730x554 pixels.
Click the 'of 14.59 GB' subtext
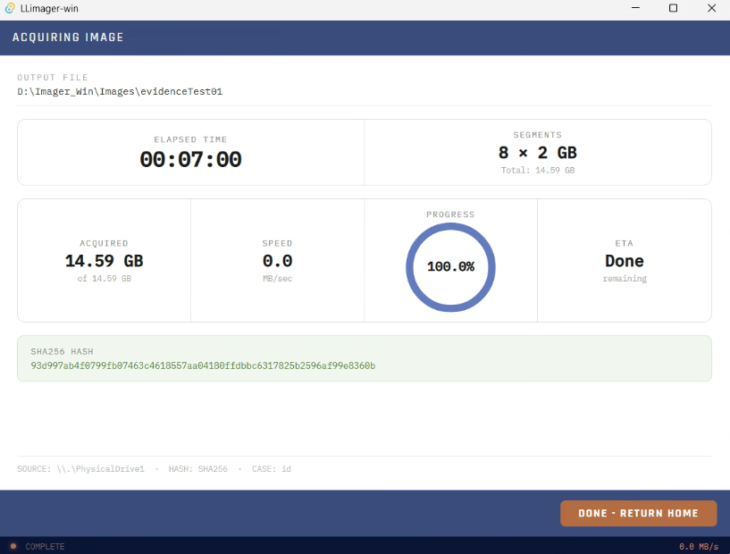point(105,279)
